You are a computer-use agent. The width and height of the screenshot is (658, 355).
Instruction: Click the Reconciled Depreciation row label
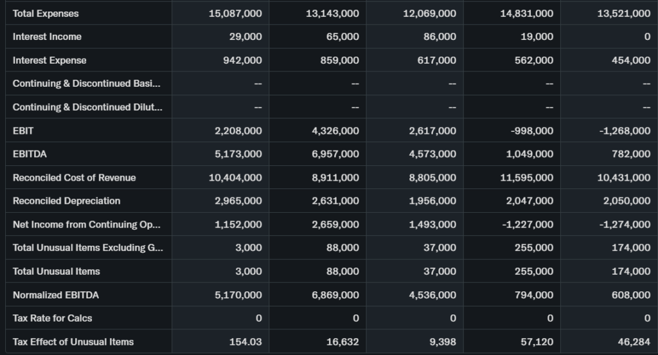(66, 201)
